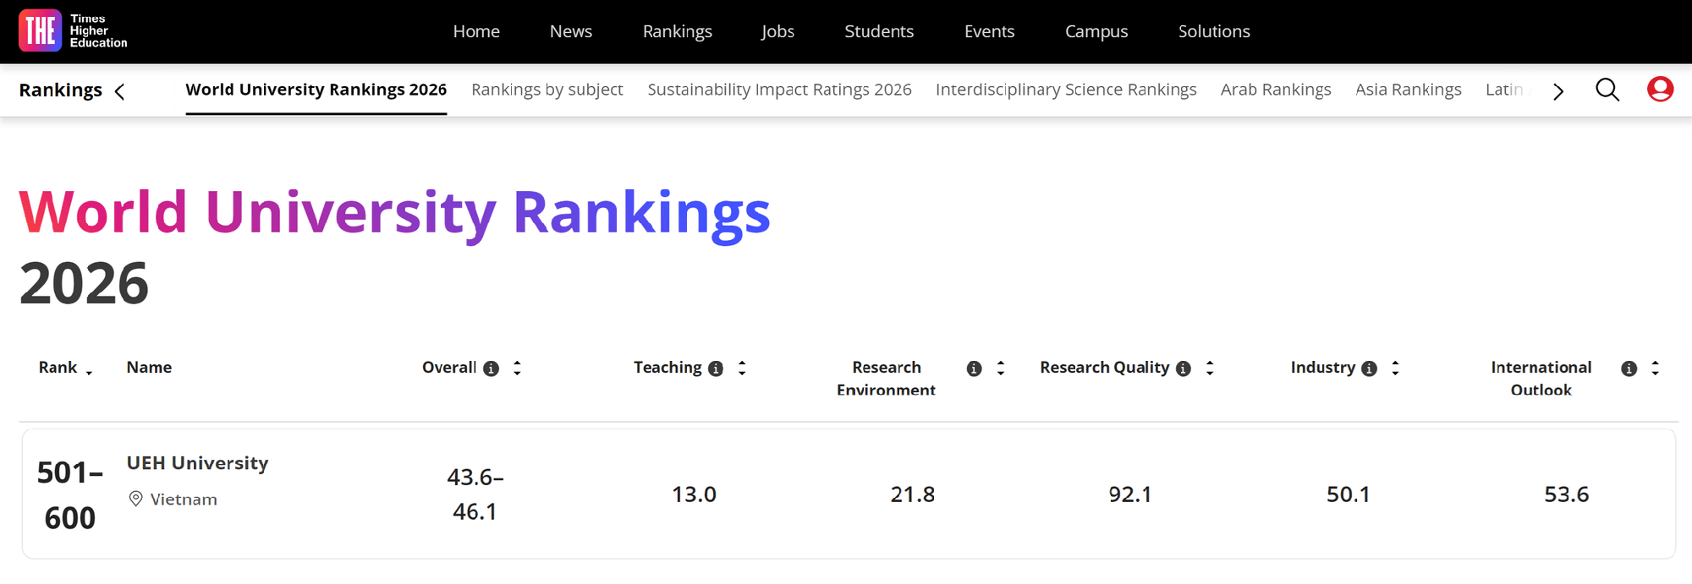Show the Industry column info icon
Image resolution: width=1692 pixels, height=584 pixels.
[1369, 368]
